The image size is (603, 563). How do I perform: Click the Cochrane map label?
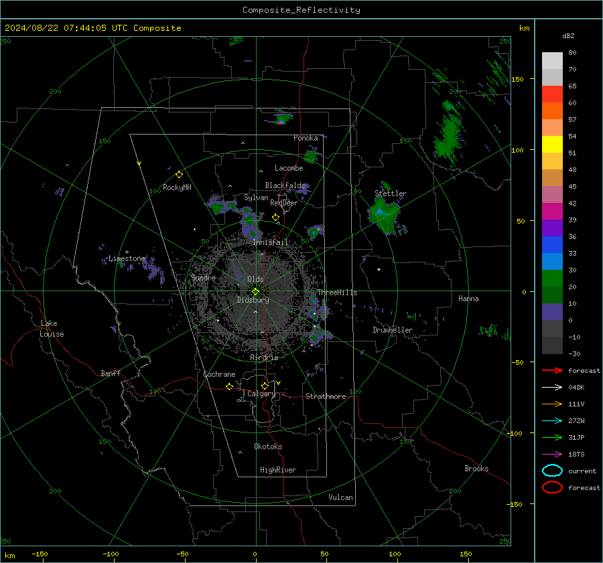click(x=219, y=374)
